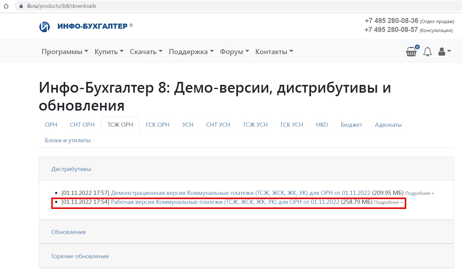This screenshot has height=269, width=462.
Task: Open the Блоки и утилиты tab
Action: [x=68, y=140]
